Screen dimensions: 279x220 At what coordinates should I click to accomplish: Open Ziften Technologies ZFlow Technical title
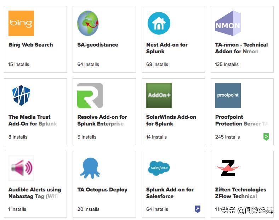click(x=240, y=193)
